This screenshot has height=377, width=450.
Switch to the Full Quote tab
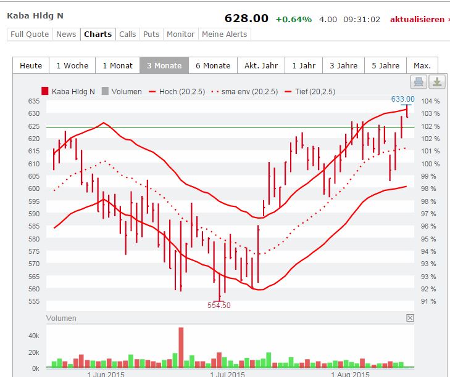(x=29, y=34)
